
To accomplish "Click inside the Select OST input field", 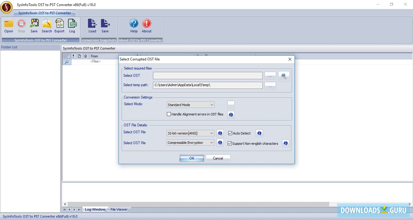I will (x=208, y=76).
